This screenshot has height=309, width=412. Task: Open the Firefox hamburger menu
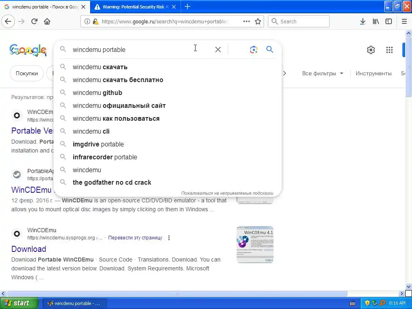click(x=404, y=21)
